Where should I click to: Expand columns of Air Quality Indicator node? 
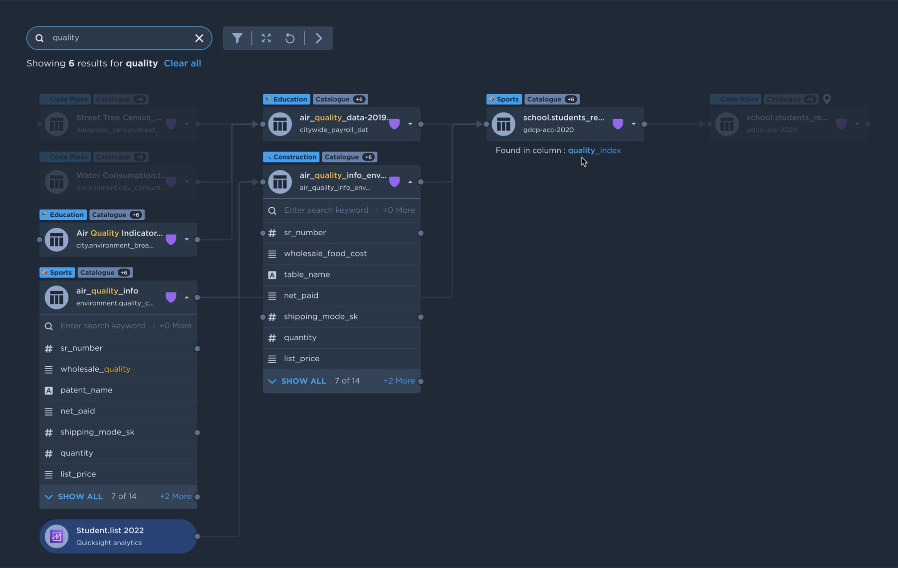tap(187, 240)
